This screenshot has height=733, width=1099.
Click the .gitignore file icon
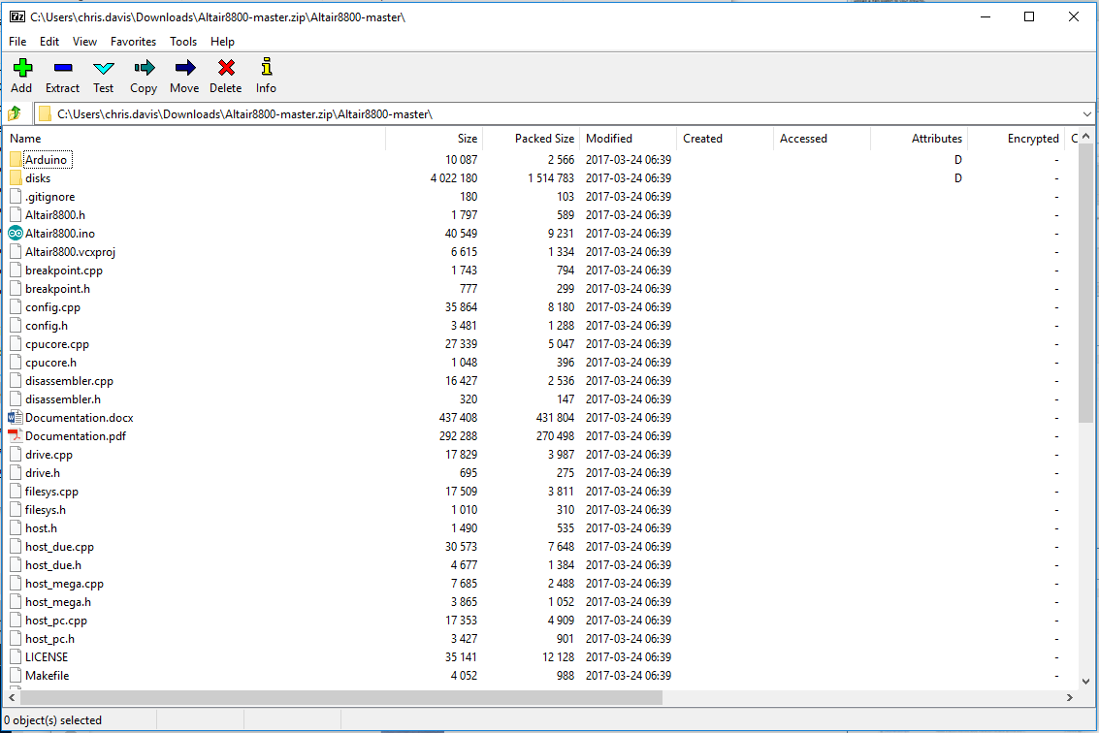(x=16, y=197)
